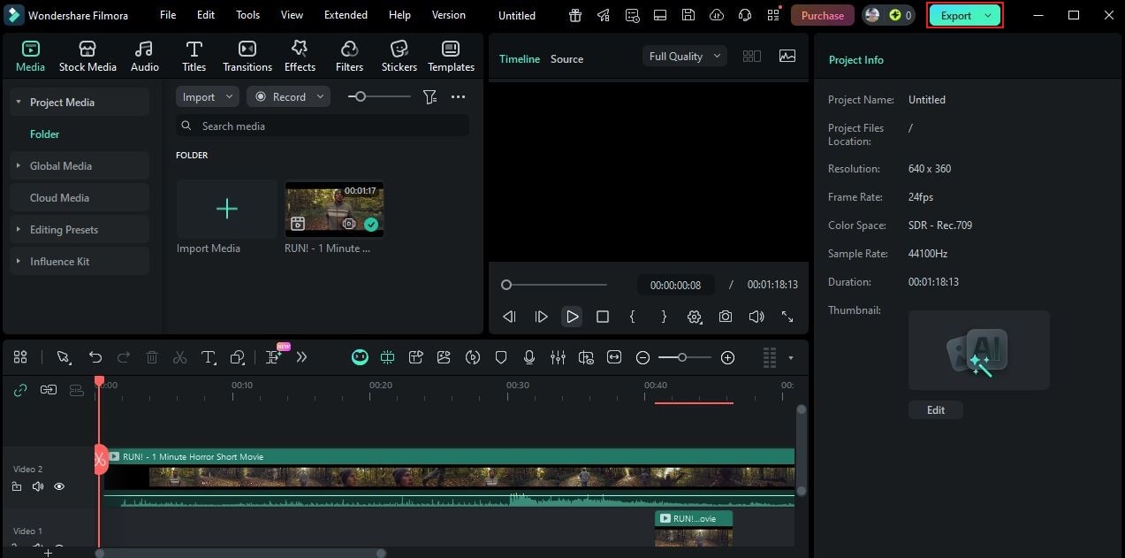The height and width of the screenshot is (558, 1125).
Task: Click the AI copilot face icon in timeline toolbar
Action: (x=360, y=357)
